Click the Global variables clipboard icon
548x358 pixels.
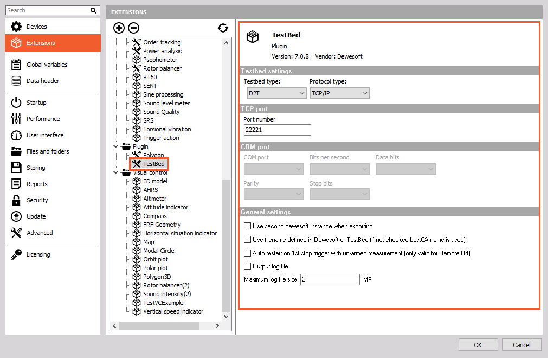16,65
